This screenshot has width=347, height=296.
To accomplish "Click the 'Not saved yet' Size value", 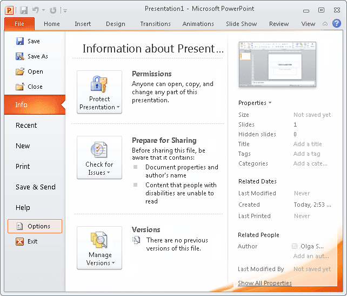I will click(x=312, y=115).
